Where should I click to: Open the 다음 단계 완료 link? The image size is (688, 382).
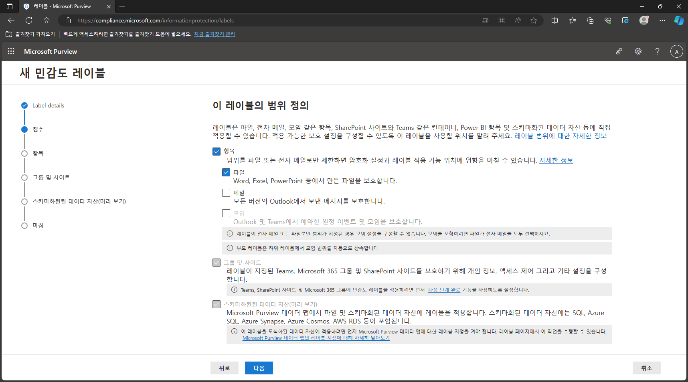pos(444,290)
